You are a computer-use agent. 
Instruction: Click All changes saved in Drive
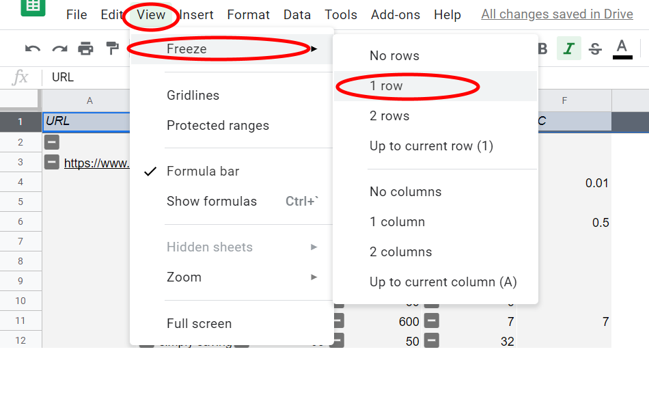(557, 14)
